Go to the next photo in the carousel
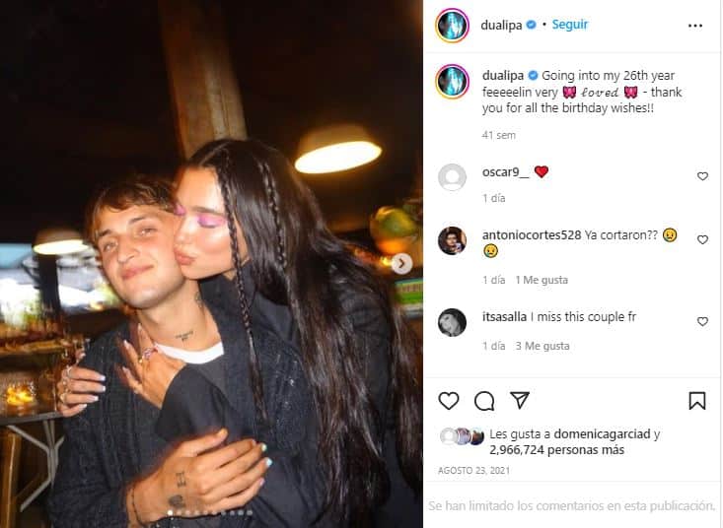Viewport: 723px width, 528px height. [401, 264]
